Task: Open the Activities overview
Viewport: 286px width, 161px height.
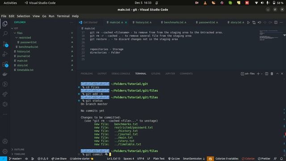Action: pos(10,3)
